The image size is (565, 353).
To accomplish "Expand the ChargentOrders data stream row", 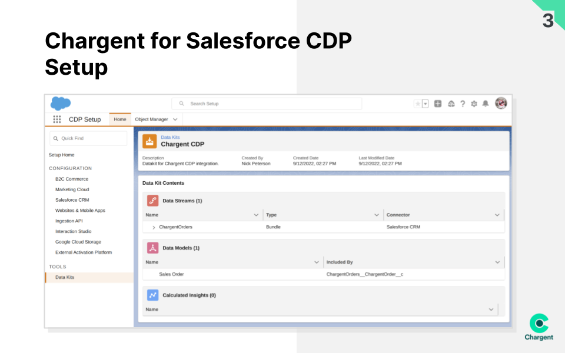I will click(x=154, y=227).
